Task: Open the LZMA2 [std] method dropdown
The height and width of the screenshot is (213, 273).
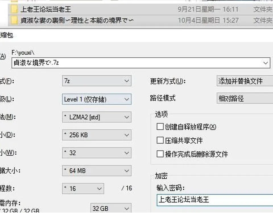Action: pos(97,117)
